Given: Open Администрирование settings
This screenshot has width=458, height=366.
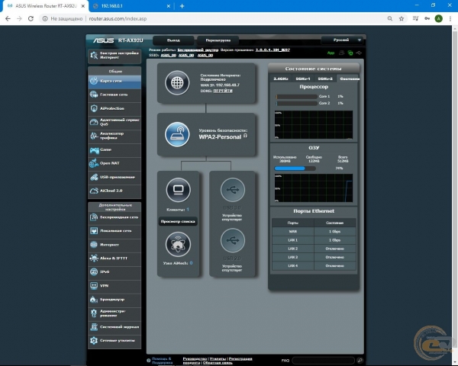Looking at the screenshot, I should coord(114,313).
